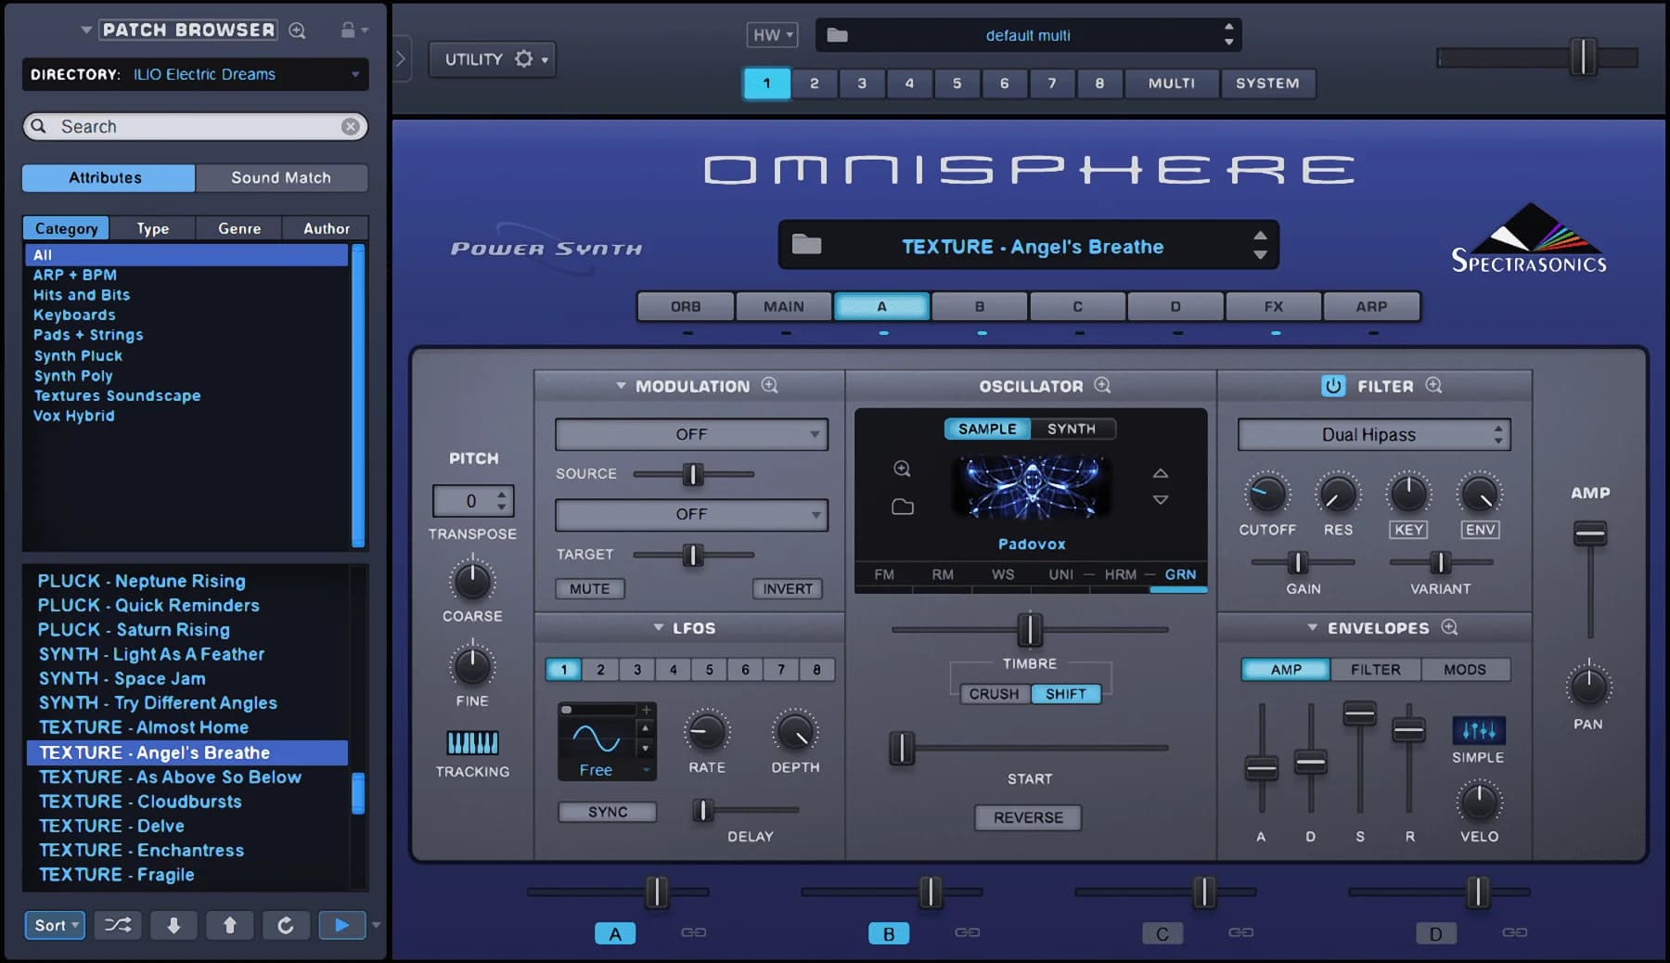Click the magnifier to zoom the oscillator view
This screenshot has width=1670, height=963.
pyautogui.click(x=1102, y=385)
